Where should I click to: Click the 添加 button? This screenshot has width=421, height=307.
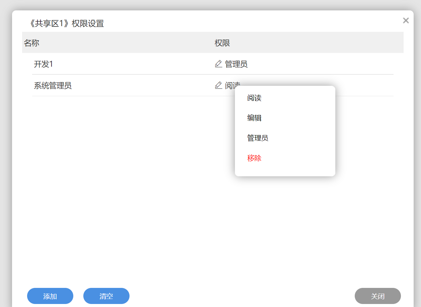(50, 296)
